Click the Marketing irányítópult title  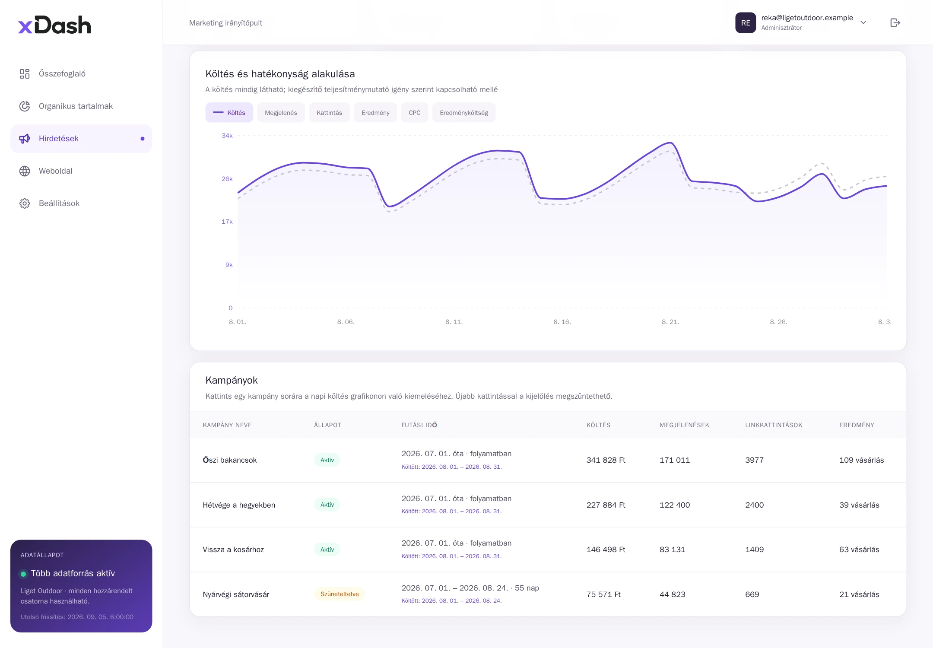point(225,23)
